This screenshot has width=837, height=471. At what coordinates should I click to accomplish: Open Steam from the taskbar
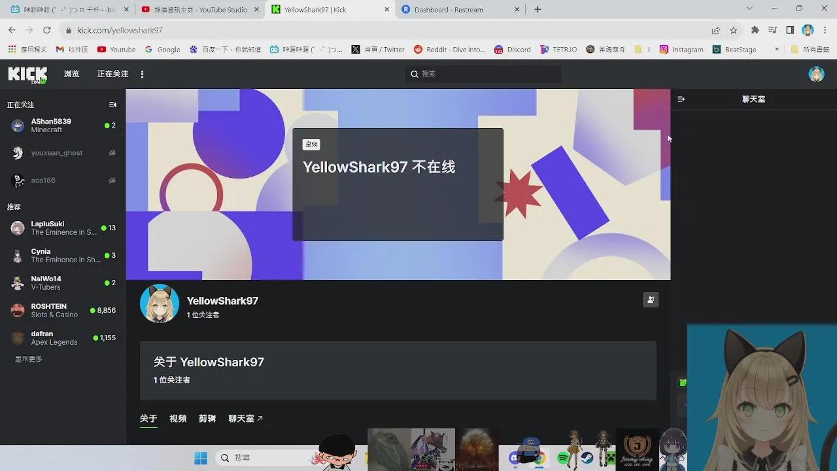point(587,458)
